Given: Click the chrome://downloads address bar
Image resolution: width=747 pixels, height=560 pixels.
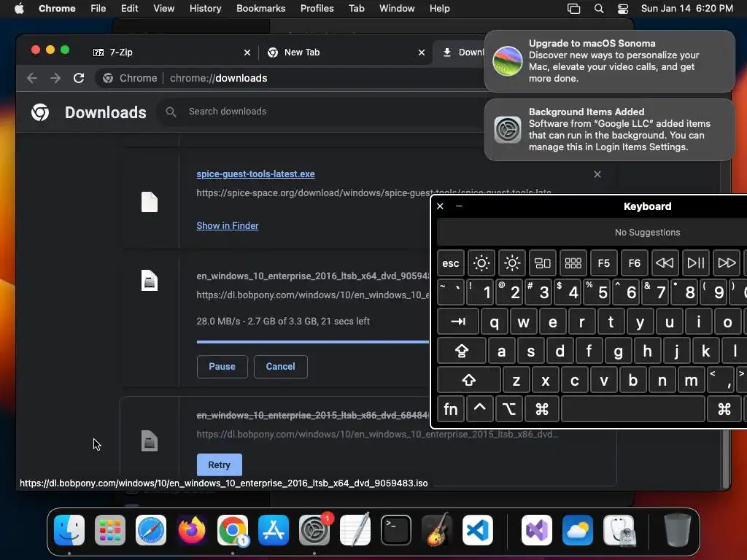Looking at the screenshot, I should 290,78.
